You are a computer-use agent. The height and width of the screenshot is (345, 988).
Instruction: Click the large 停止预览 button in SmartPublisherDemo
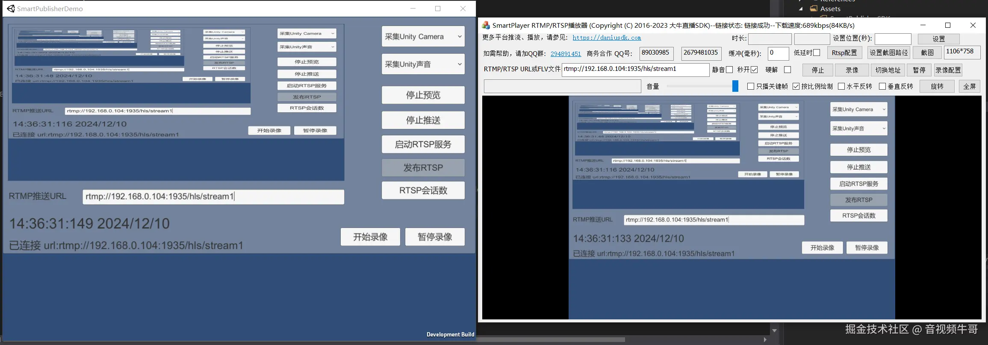point(423,95)
